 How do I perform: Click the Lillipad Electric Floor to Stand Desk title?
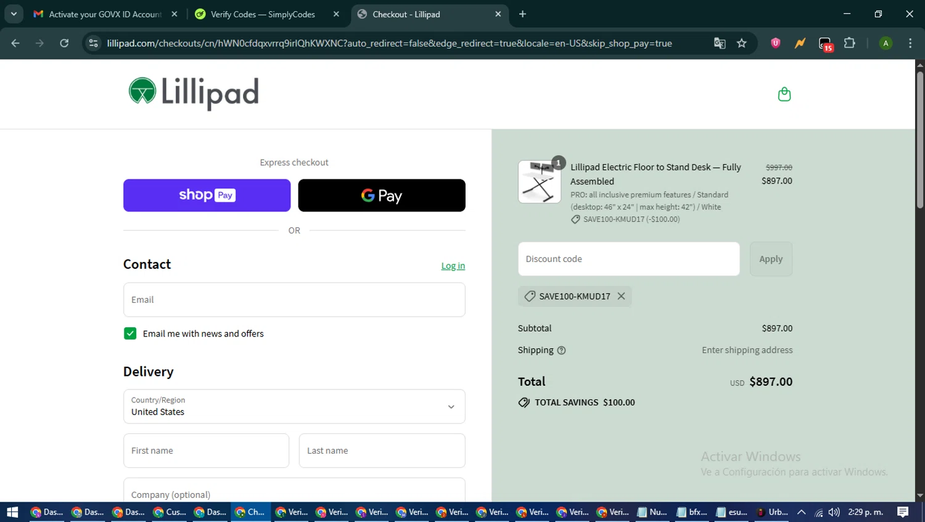[656, 174]
